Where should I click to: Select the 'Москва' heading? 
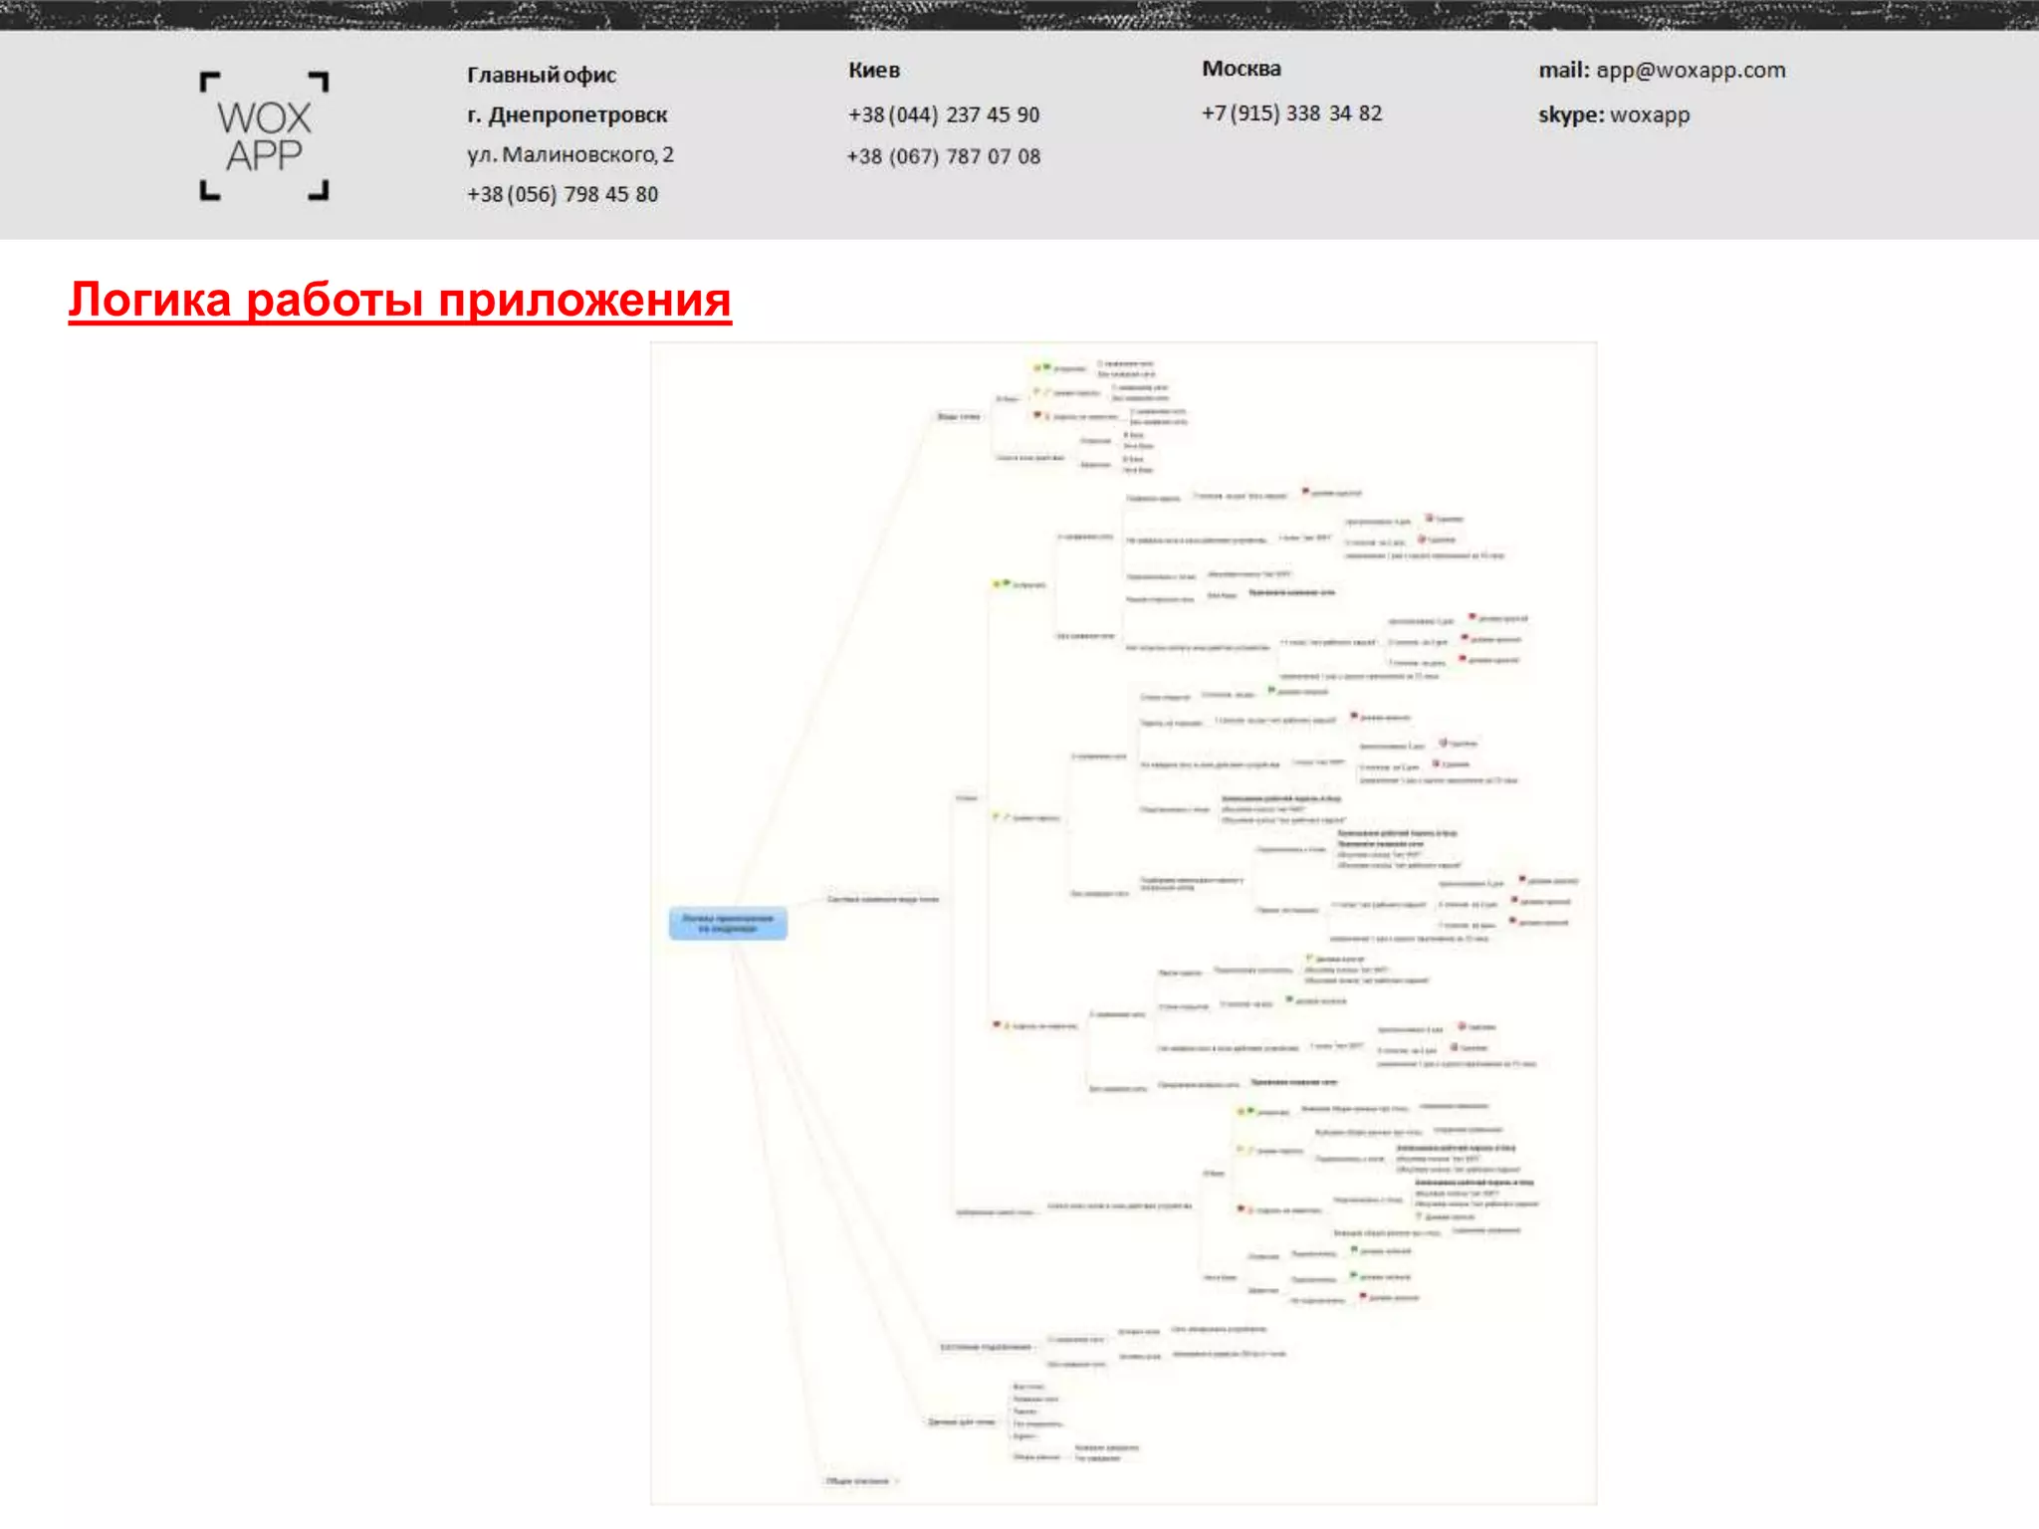click(x=1241, y=70)
